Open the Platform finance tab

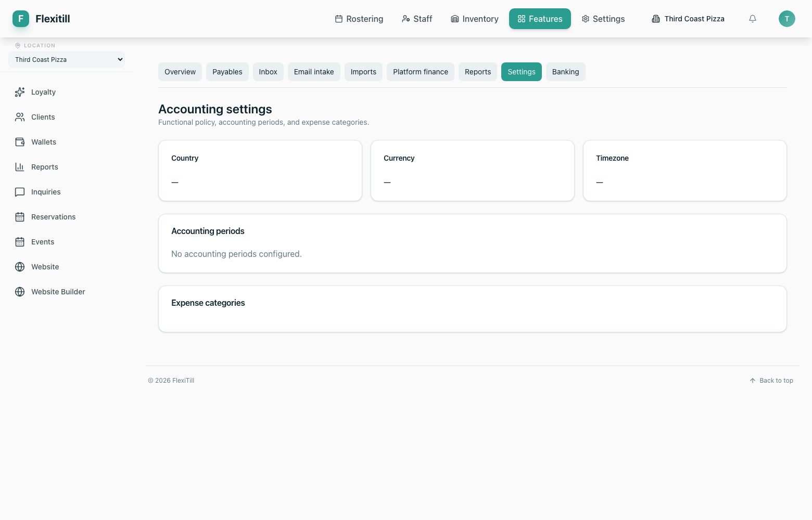(421, 72)
